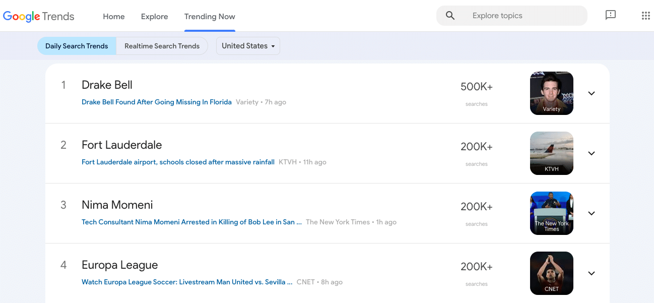This screenshot has height=303, width=654.
Task: Open Tech Consultant Nima Momeni Arrested article
Action: coord(191,222)
